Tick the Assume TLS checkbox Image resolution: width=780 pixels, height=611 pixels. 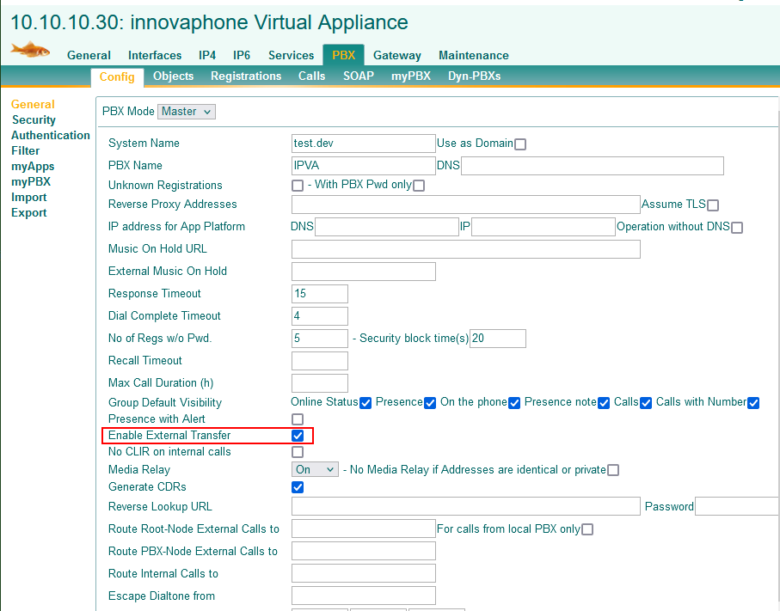pos(713,205)
